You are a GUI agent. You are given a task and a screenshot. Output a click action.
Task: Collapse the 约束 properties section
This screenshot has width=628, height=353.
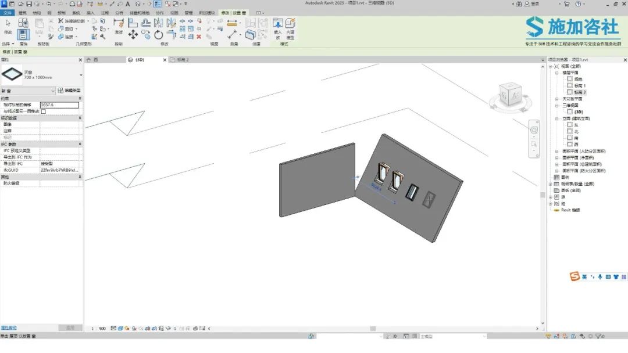(x=80, y=98)
